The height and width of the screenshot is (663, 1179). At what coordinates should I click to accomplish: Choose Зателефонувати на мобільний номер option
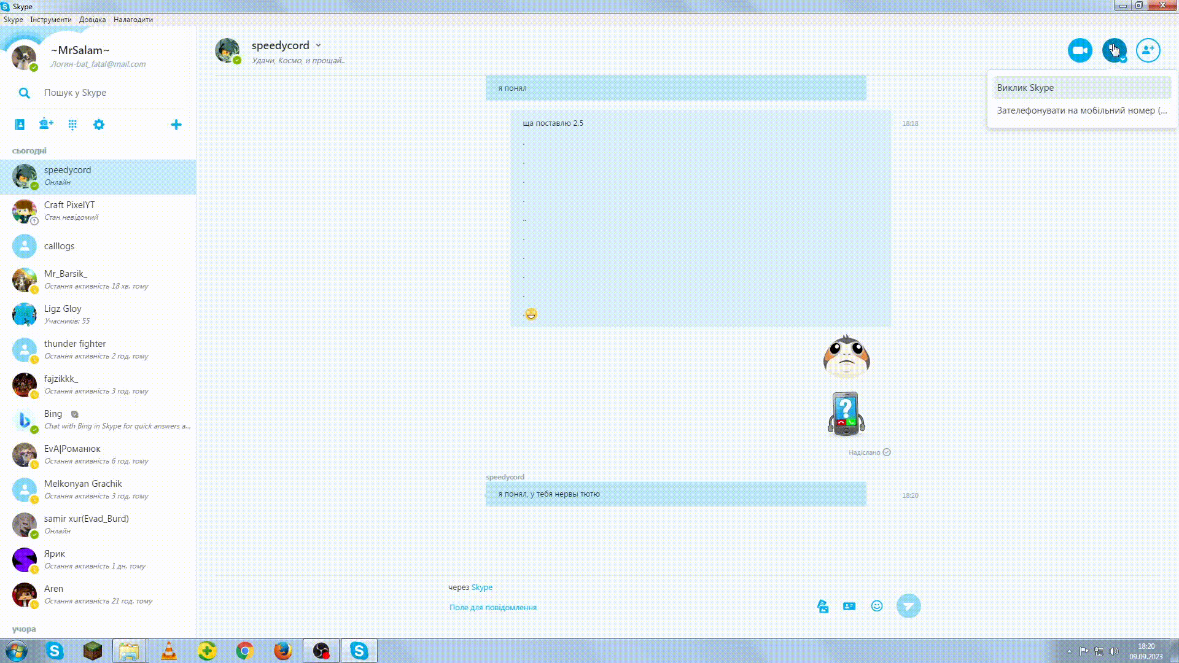coord(1081,110)
